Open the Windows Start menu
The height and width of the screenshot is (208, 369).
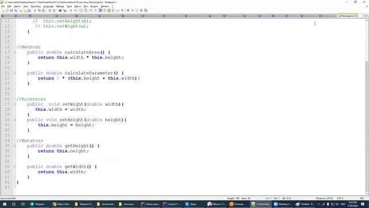5,204
